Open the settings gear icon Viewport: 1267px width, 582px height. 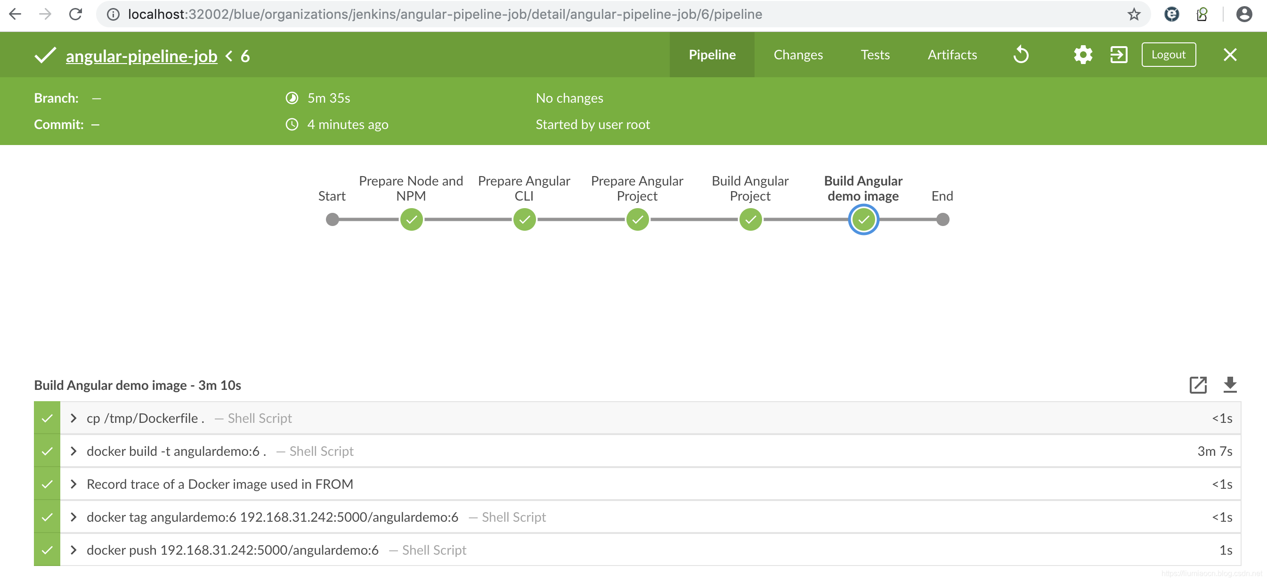click(1082, 54)
